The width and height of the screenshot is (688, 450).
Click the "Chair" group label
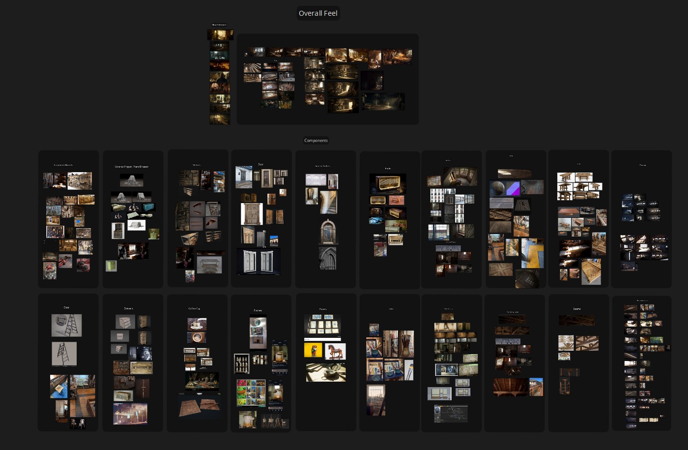66,307
